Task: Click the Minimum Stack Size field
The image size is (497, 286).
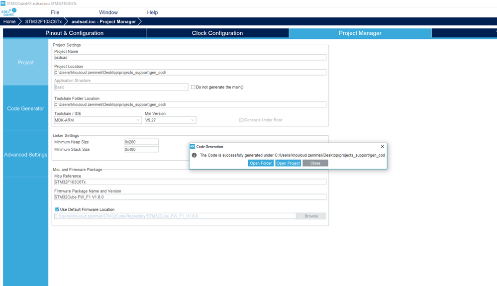Action: (x=141, y=149)
